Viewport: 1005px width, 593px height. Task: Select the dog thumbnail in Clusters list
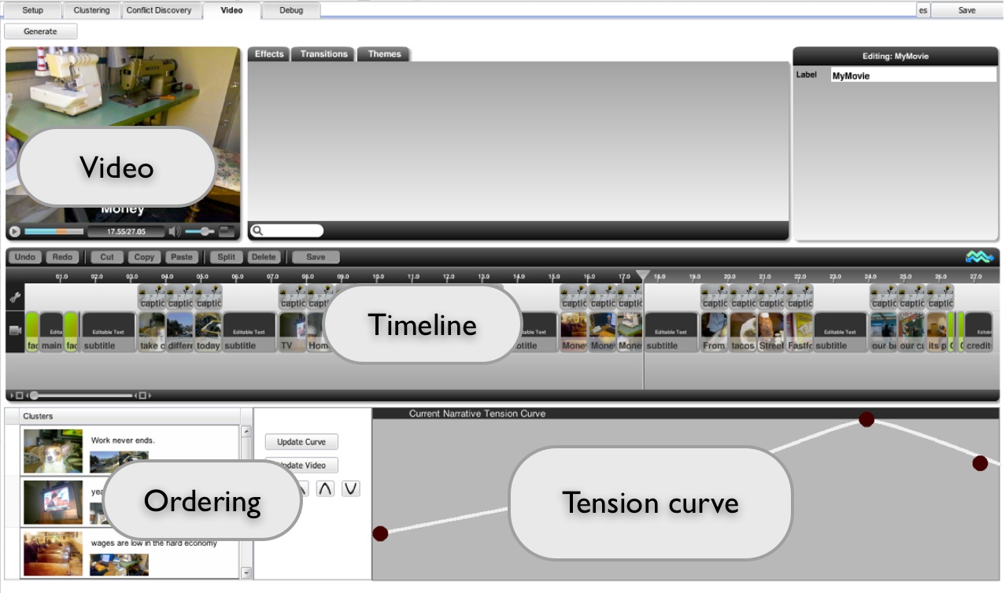click(x=53, y=450)
